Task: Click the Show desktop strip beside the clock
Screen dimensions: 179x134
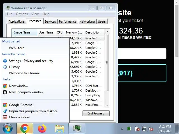Action: (x=177, y=128)
